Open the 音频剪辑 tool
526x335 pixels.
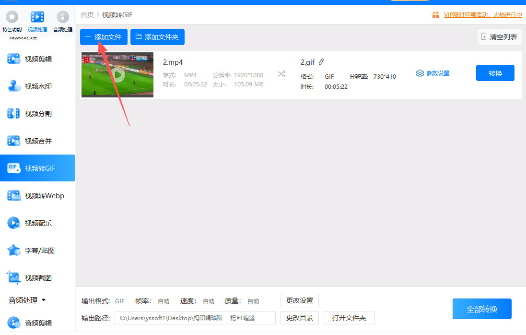(37, 323)
